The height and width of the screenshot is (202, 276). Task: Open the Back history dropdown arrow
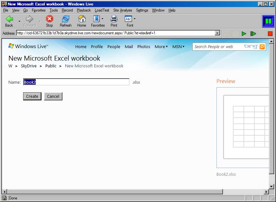19,21
